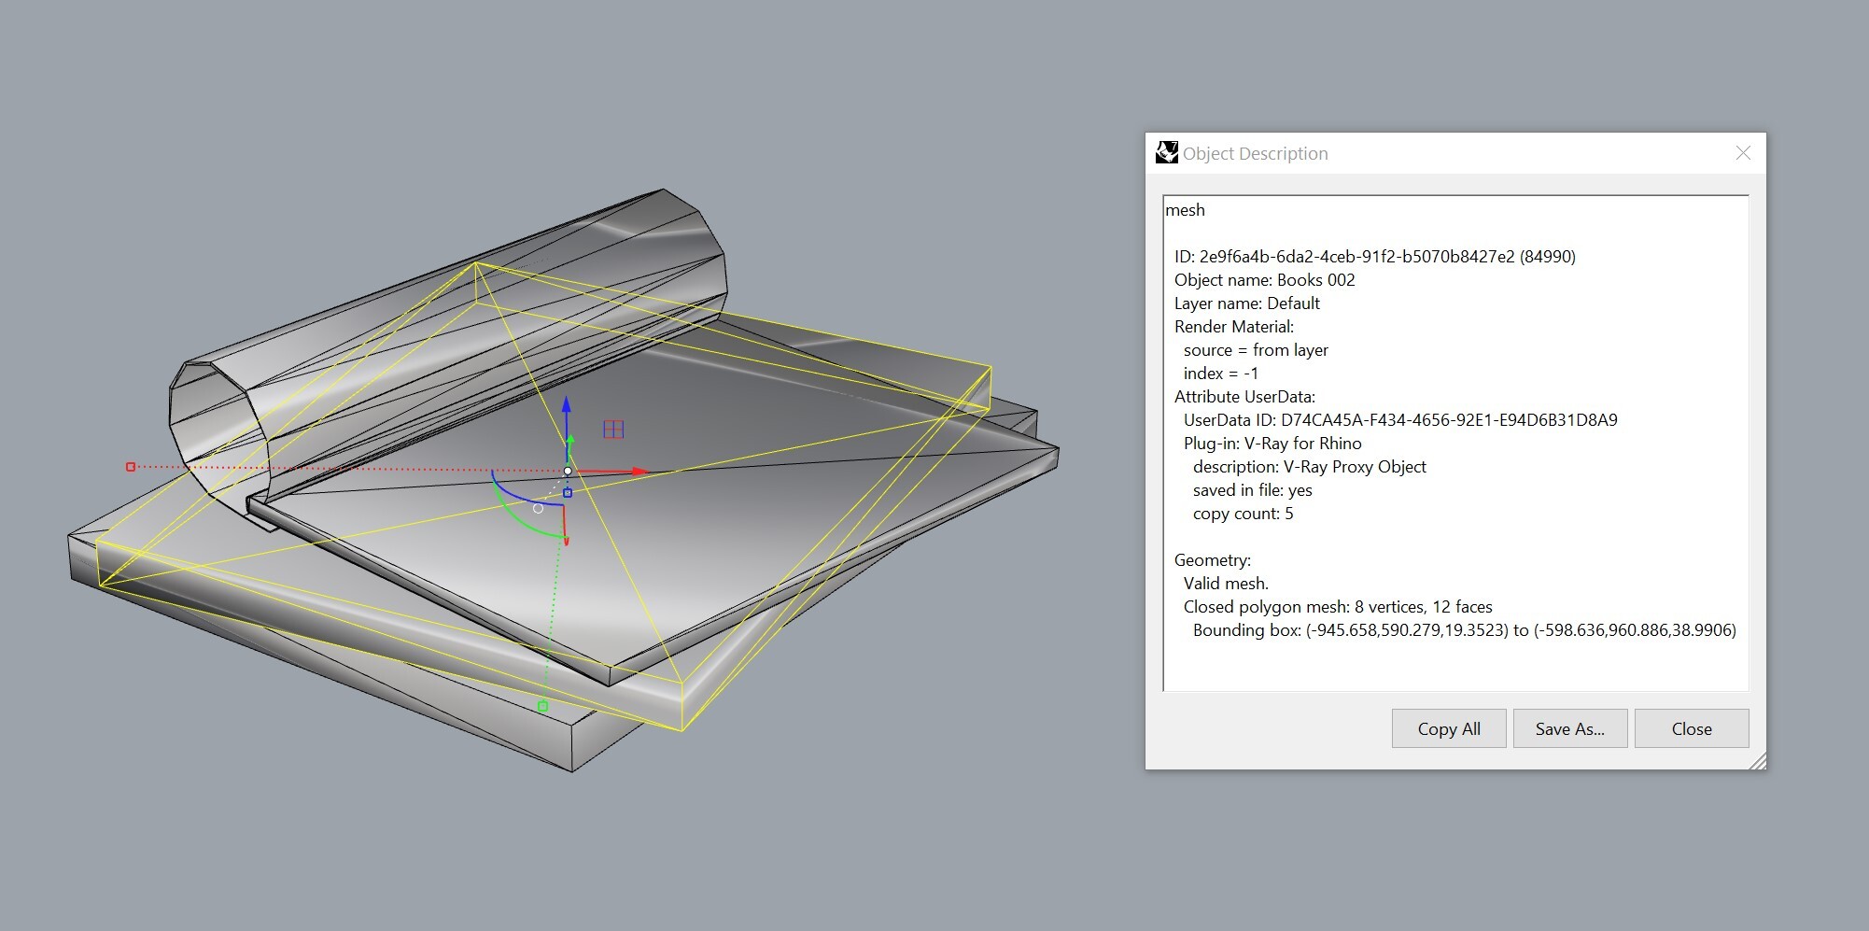1869x931 pixels.
Task: Click the 'description: V-Ray Proxy Object' line
Action: click(x=1309, y=467)
